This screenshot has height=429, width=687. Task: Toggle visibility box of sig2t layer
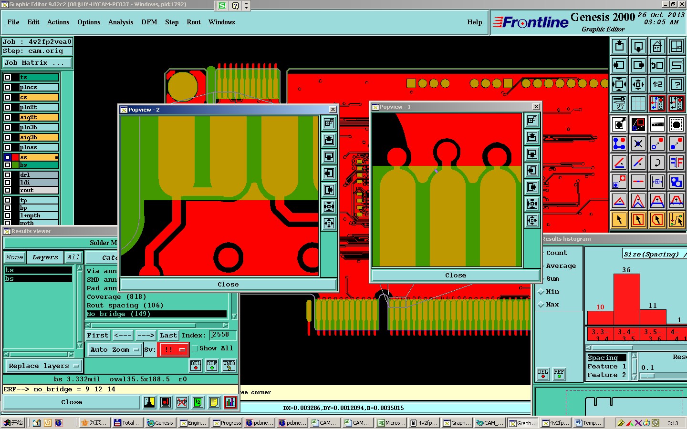pos(8,117)
